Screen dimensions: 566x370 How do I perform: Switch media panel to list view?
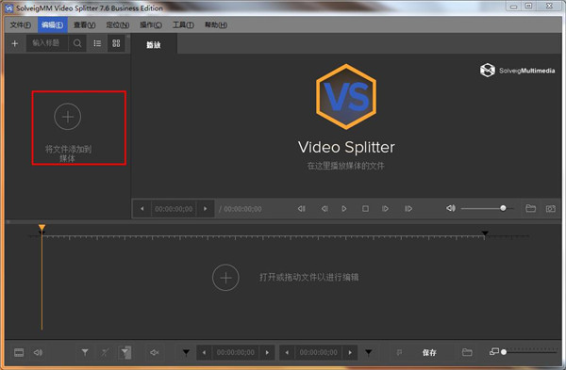[x=97, y=43]
